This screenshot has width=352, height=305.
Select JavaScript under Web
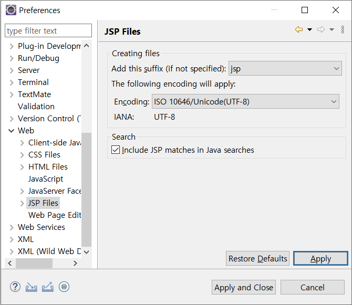point(46,179)
